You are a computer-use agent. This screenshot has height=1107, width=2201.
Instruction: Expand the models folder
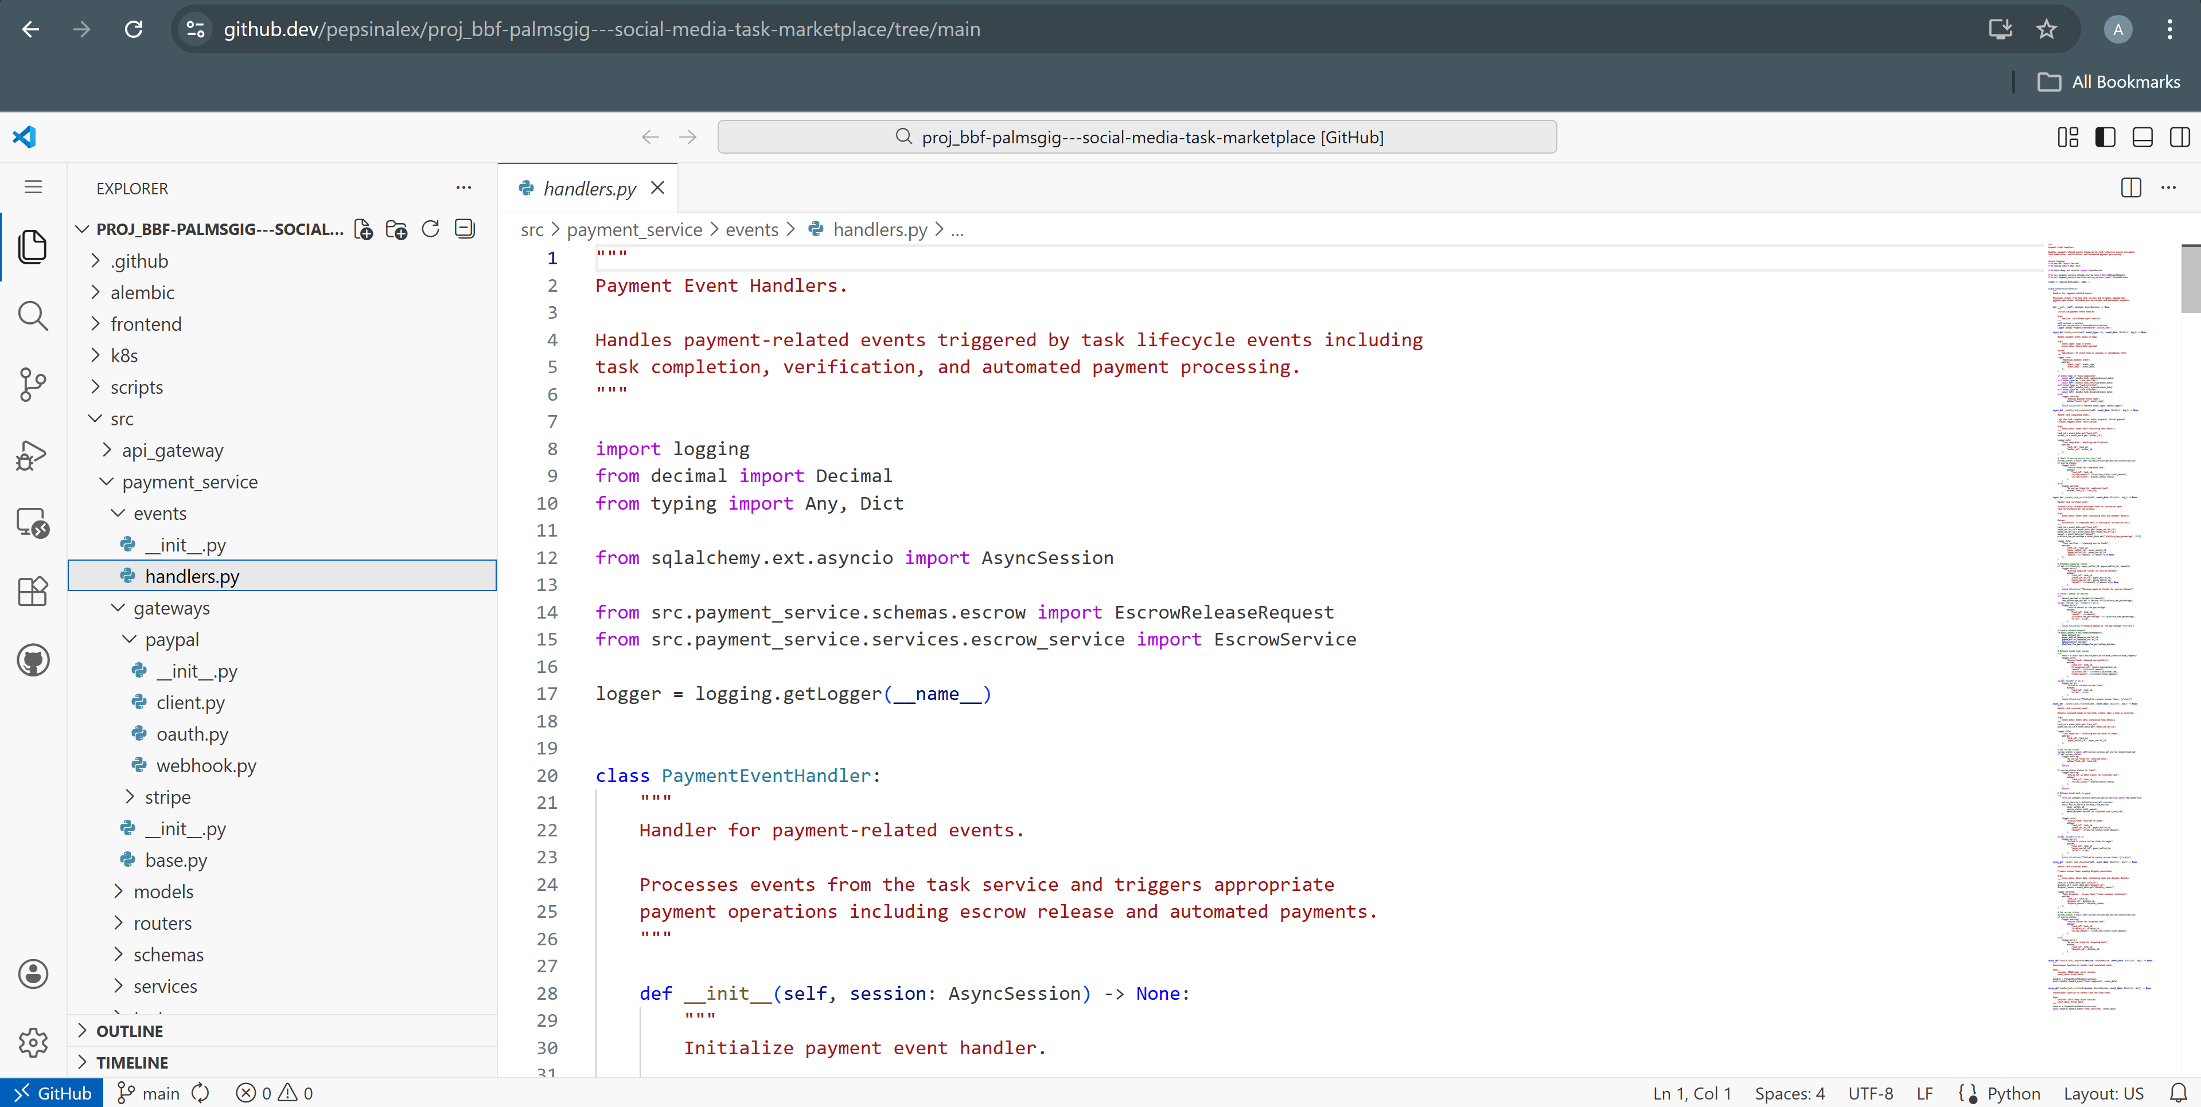(163, 892)
